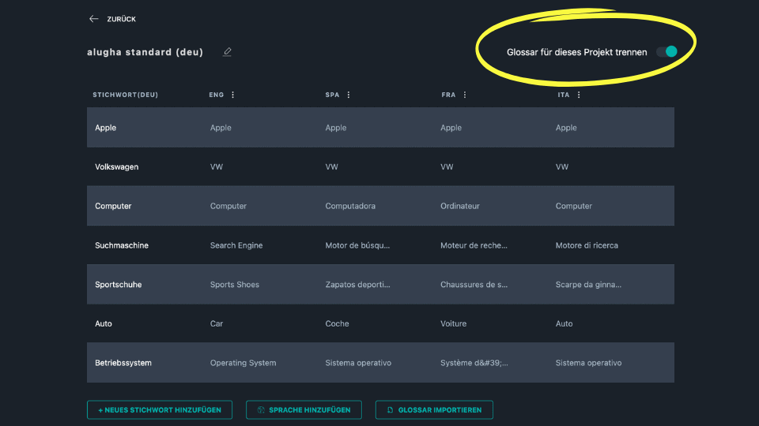Open the SPA column three-dot menu
Image resolution: width=759 pixels, height=426 pixels.
pos(349,95)
